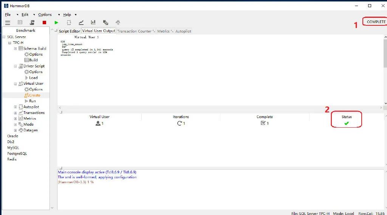The height and width of the screenshot is (215, 387).
Task: Expand the Datagen tree node
Action: (x=15, y=130)
